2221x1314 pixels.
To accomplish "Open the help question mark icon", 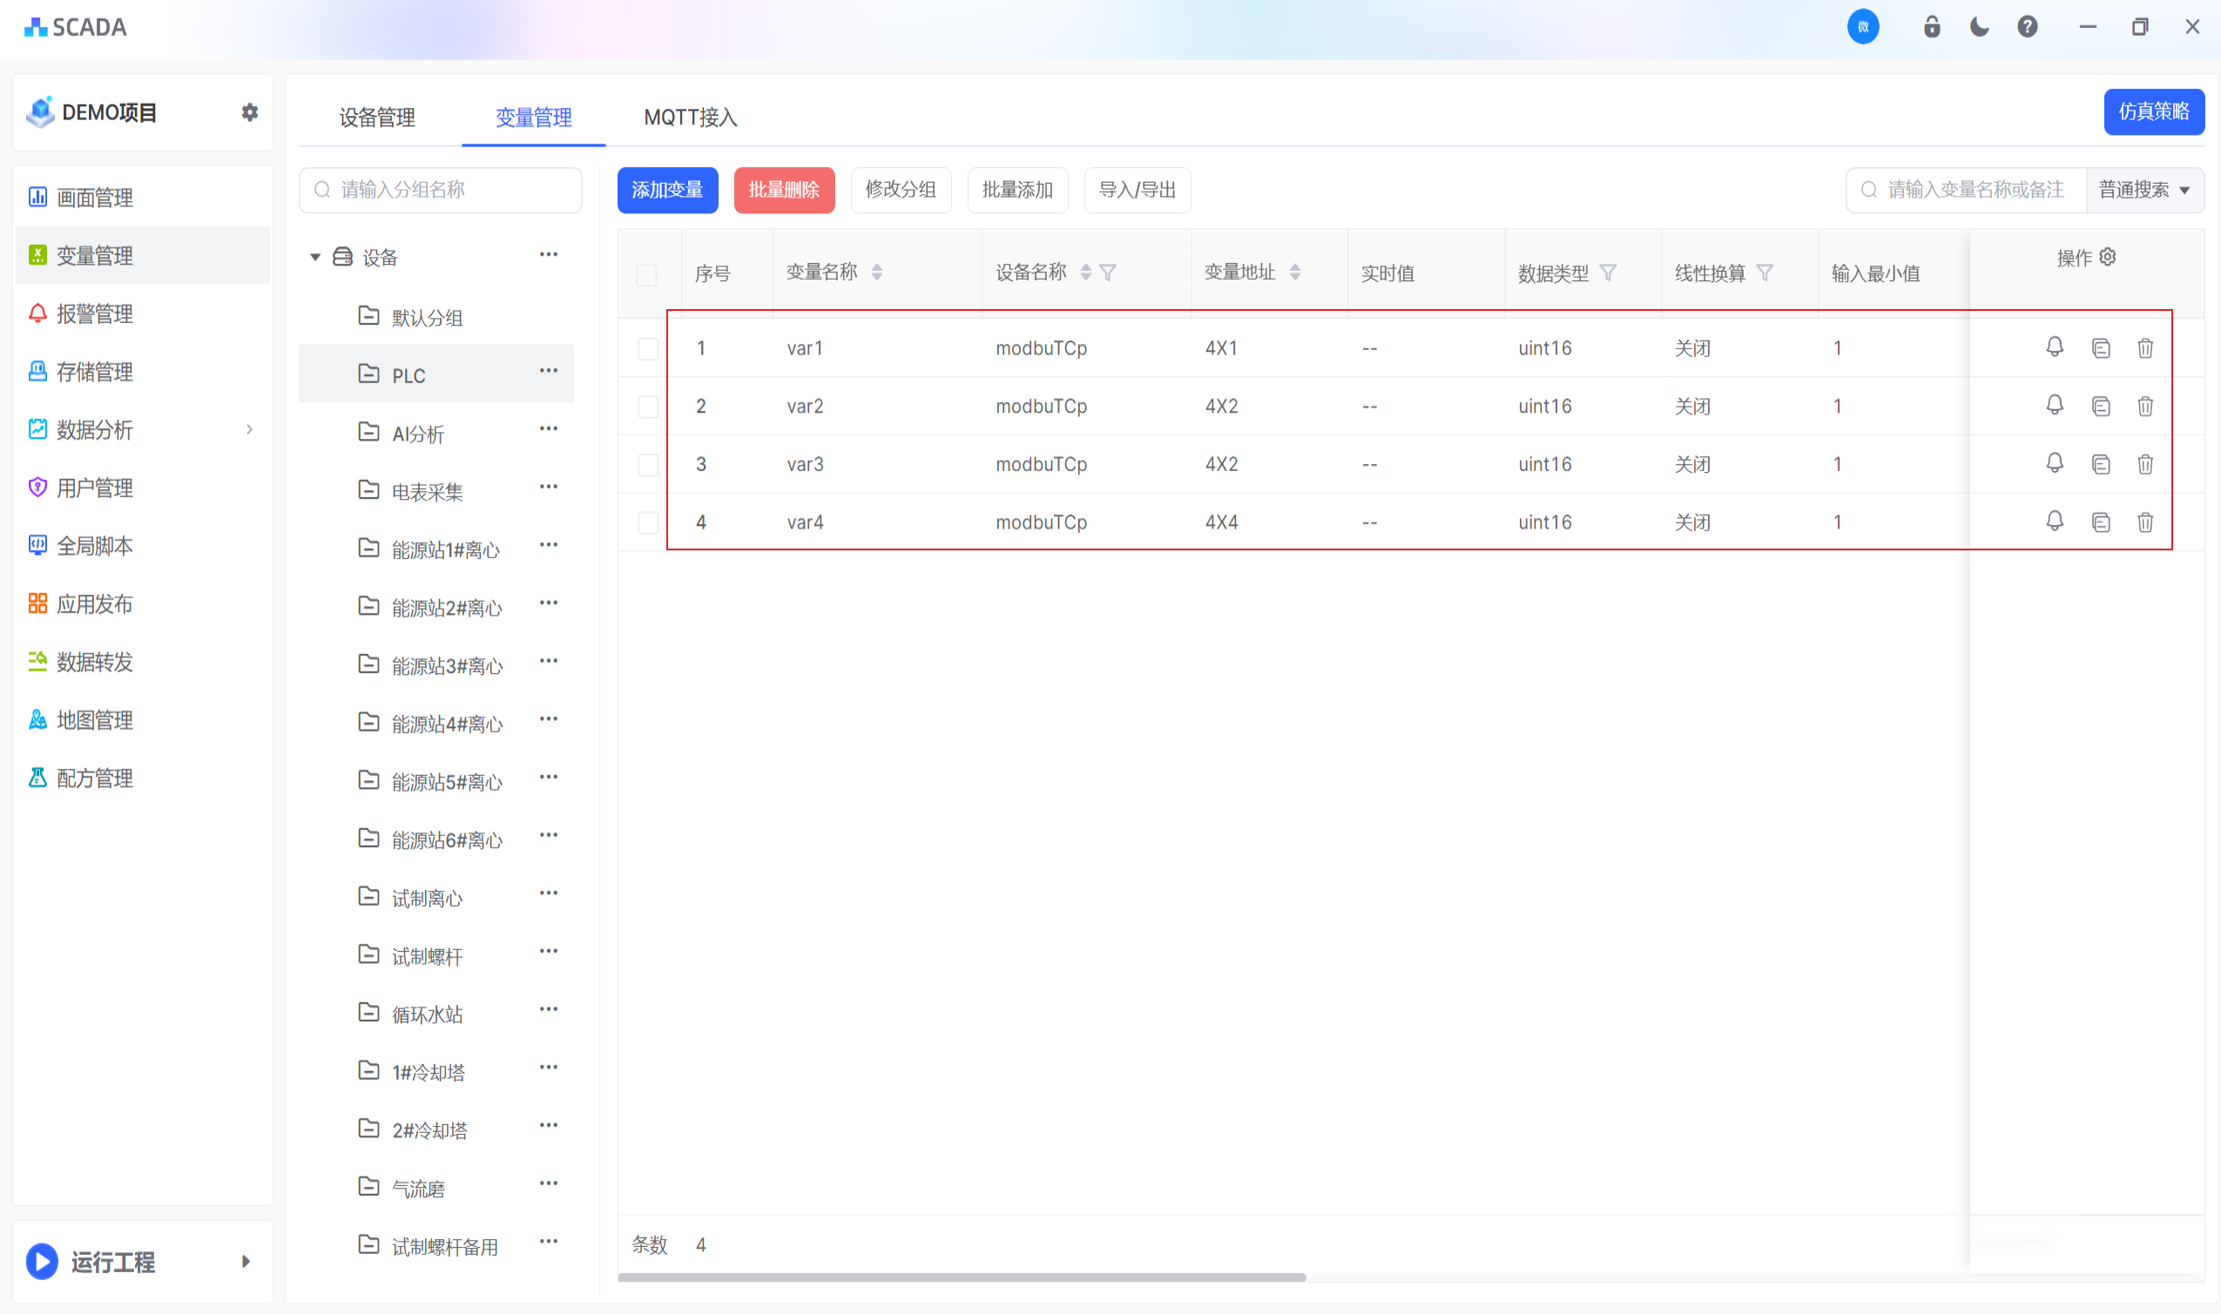I will click(2027, 27).
